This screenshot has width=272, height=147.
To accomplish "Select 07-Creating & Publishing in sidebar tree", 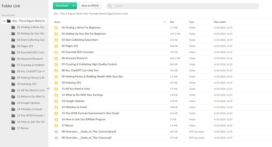I will 31,65.
